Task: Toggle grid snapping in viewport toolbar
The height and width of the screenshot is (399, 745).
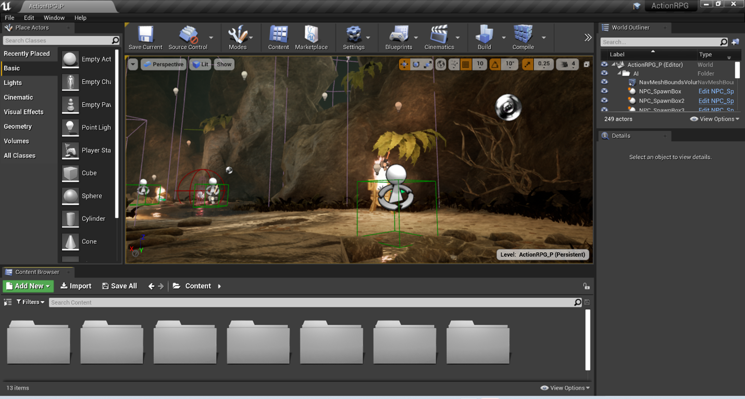Action: click(466, 64)
